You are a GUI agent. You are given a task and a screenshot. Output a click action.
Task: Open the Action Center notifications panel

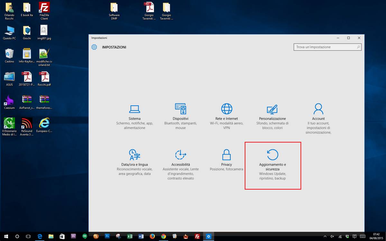tap(354, 237)
